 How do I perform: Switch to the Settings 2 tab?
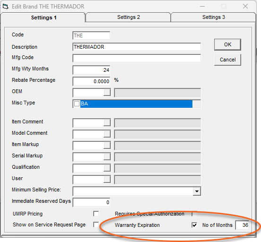click(x=129, y=17)
